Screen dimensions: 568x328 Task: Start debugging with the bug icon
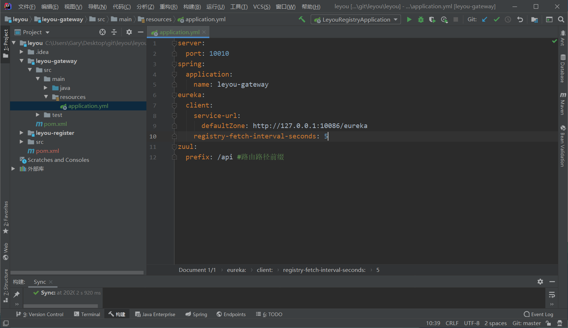coord(421,19)
